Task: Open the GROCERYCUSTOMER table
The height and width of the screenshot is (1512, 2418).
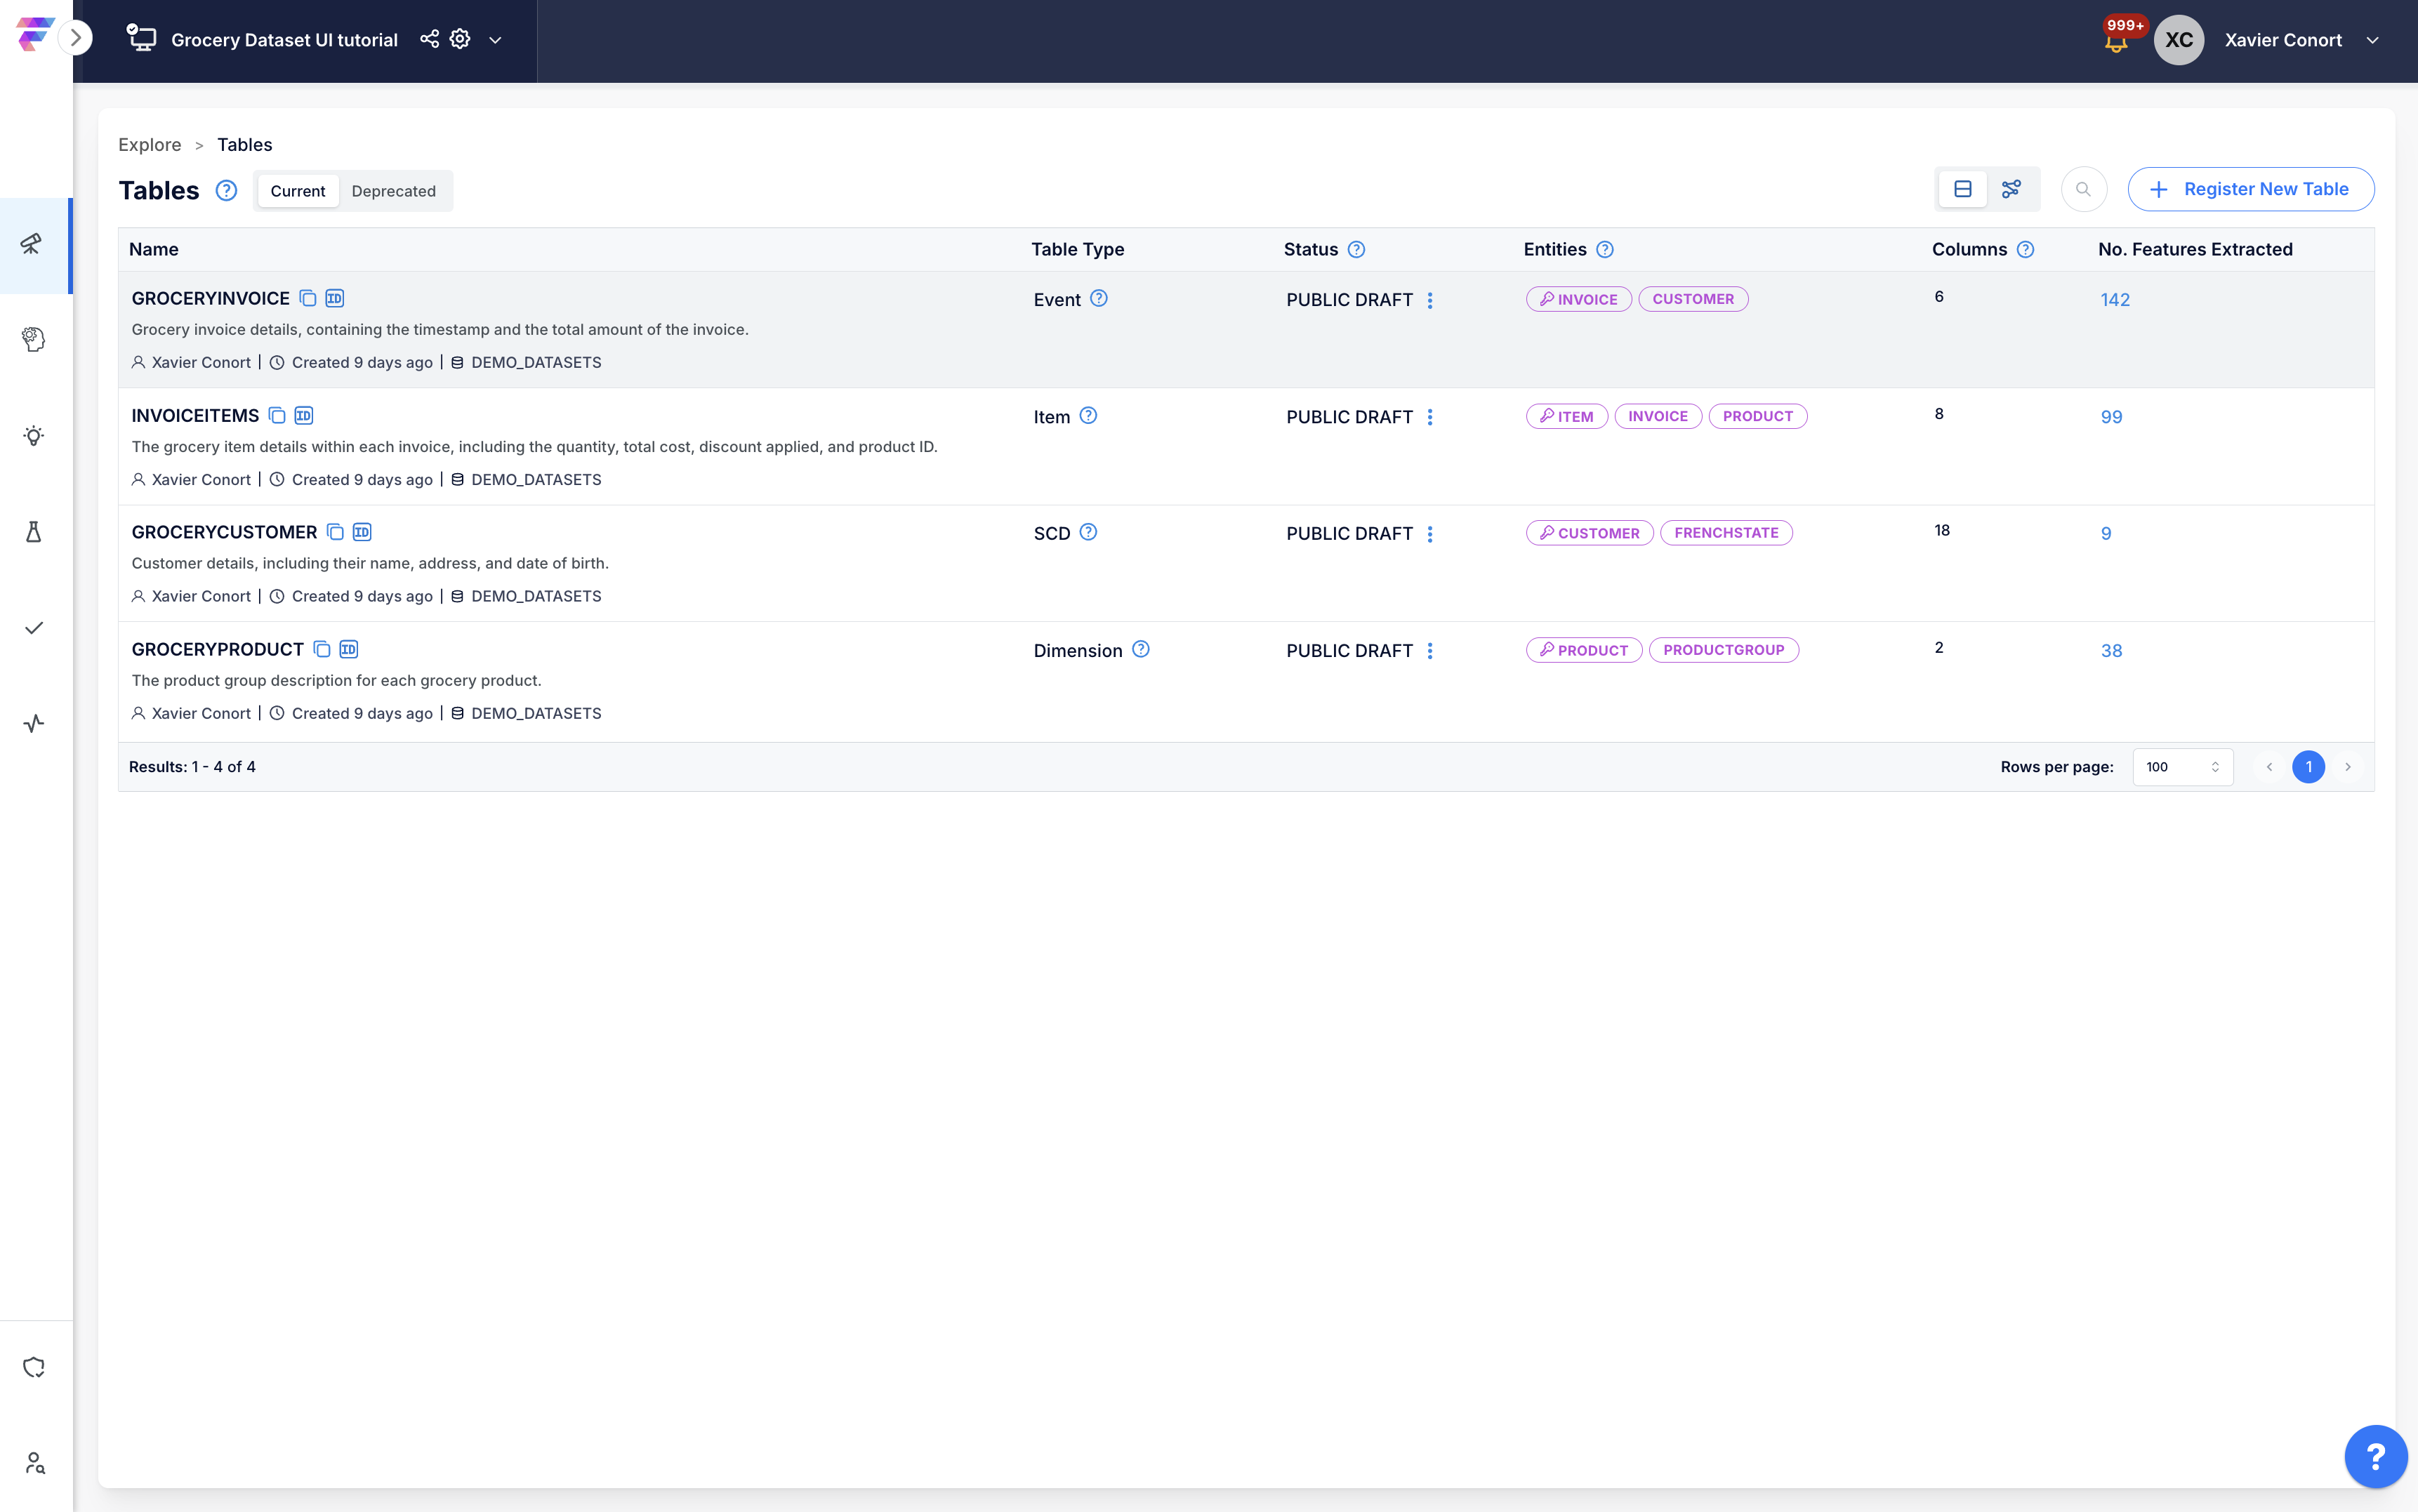Action: pyautogui.click(x=224, y=532)
